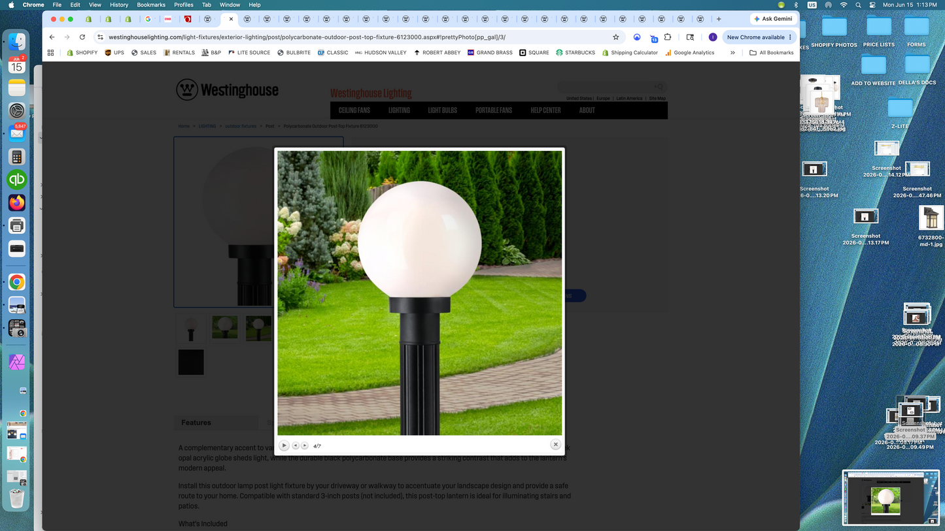Click the floating screenshot preview thumbnail
Viewport: 945px width, 531px height.
[891, 498]
